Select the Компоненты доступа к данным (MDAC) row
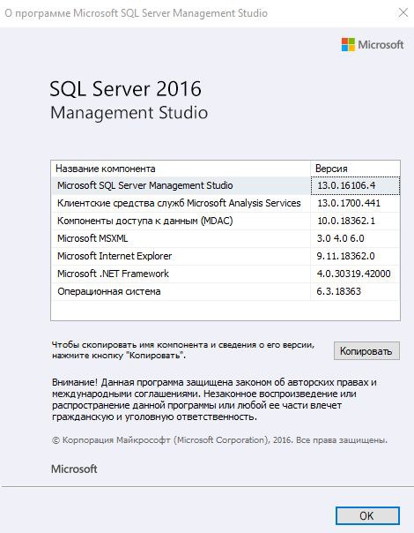The image size is (414, 533). (225, 221)
